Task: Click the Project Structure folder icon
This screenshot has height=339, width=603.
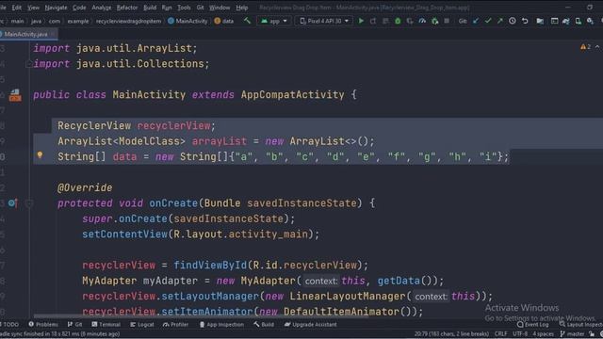Action: pos(540,21)
